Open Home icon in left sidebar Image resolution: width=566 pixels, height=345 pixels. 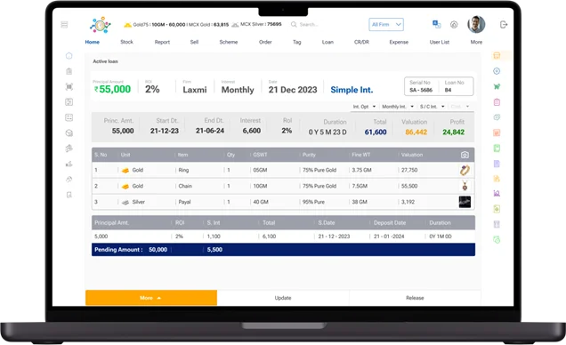pos(69,55)
